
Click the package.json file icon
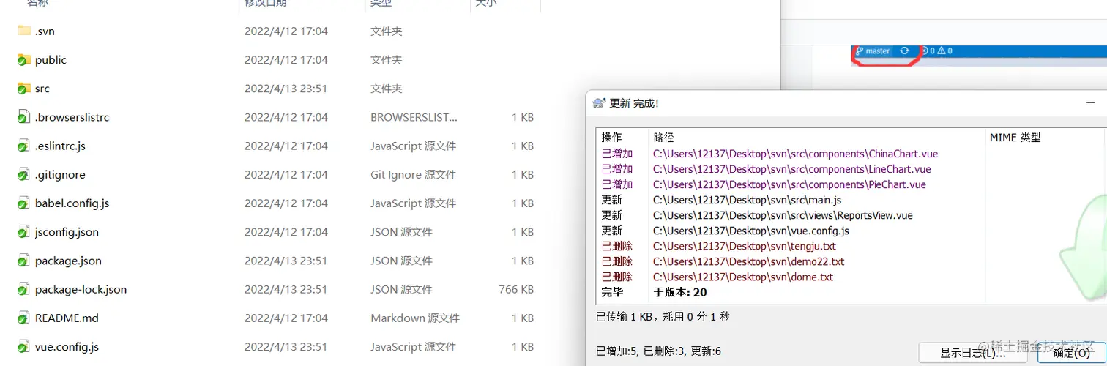(24, 261)
